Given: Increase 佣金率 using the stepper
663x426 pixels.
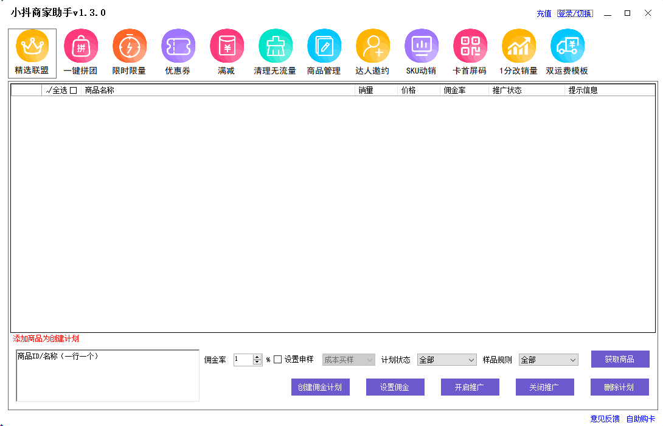Looking at the screenshot, I should (257, 357).
